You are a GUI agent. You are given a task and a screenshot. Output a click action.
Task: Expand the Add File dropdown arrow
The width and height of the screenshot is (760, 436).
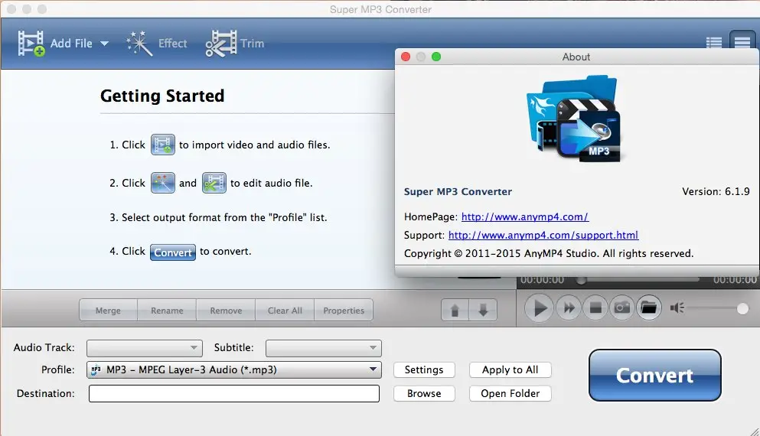coord(104,44)
